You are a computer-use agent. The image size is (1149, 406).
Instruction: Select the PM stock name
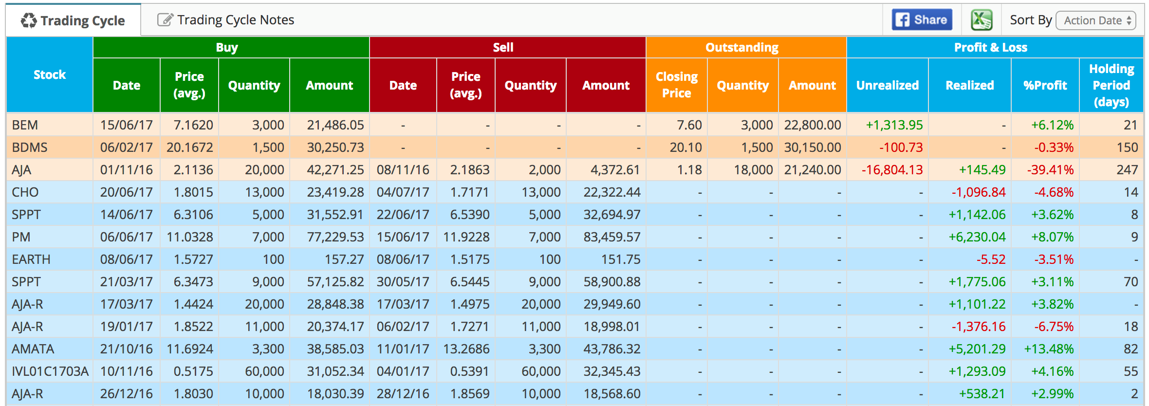pos(21,237)
